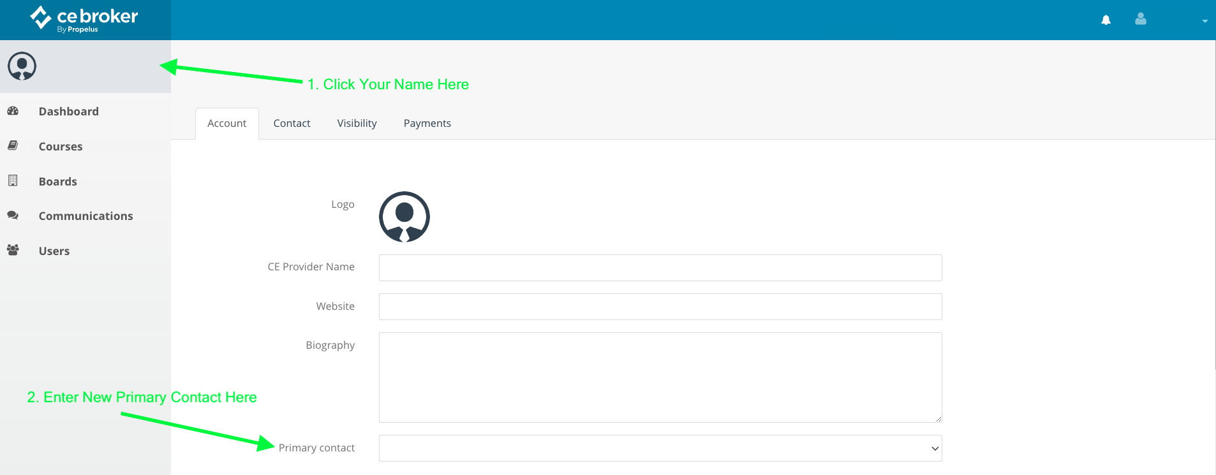The width and height of the screenshot is (1216, 475).
Task: Open Users in sidebar
Action: point(54,251)
